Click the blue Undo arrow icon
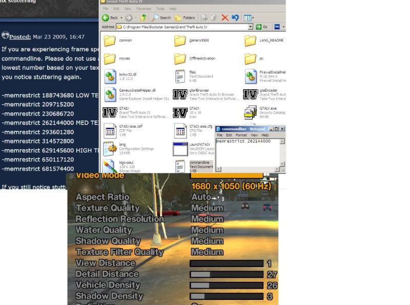The height and width of the screenshot is (305, 410). click(x=235, y=18)
